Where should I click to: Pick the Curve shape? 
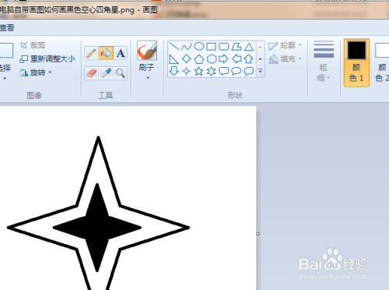coord(186,47)
